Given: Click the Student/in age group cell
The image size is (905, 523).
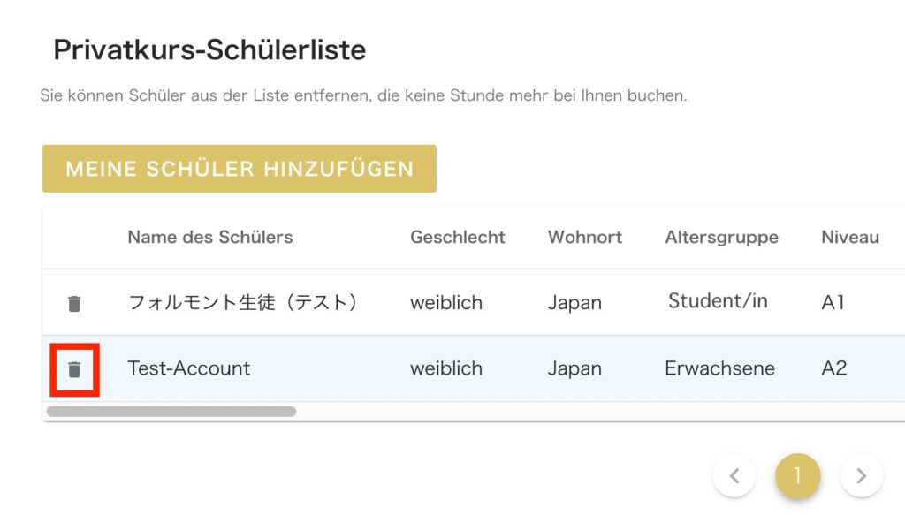Looking at the screenshot, I should 718,300.
